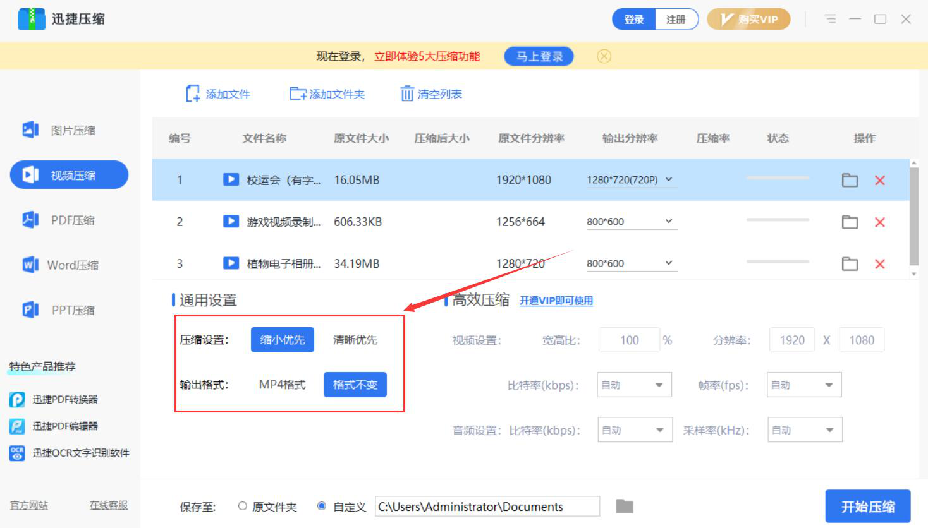Dismiss the login banner
928x528 pixels.
[604, 56]
